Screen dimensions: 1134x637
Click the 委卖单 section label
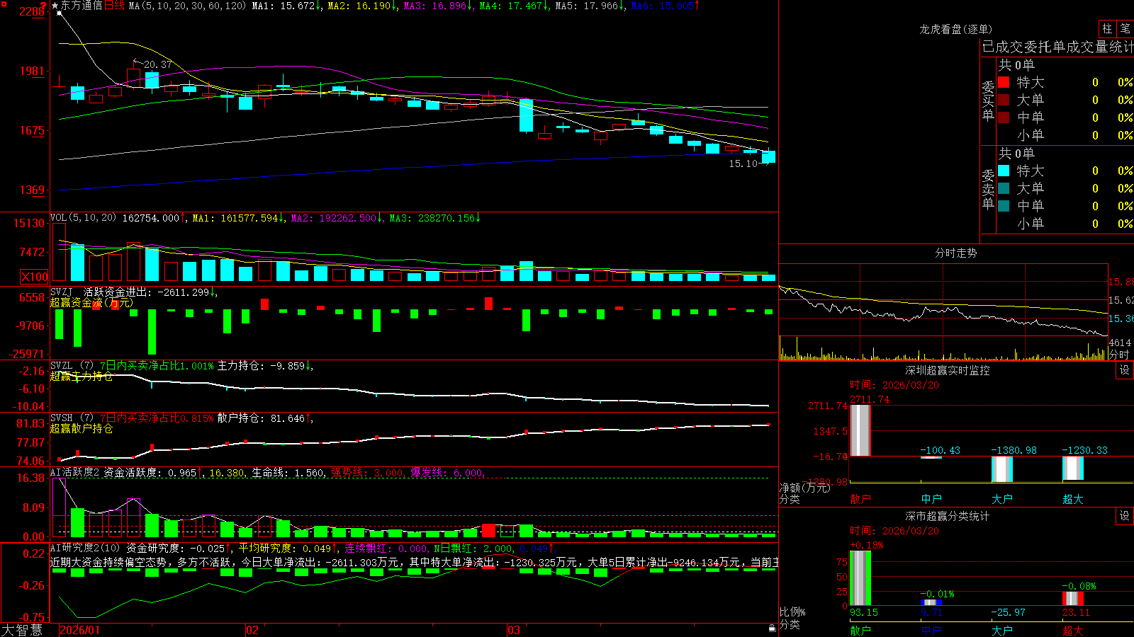click(x=988, y=189)
